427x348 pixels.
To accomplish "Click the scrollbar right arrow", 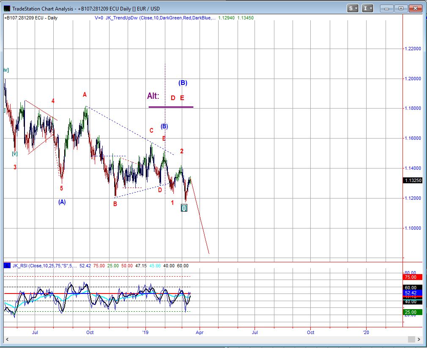I will pyautogui.click(x=419, y=339).
